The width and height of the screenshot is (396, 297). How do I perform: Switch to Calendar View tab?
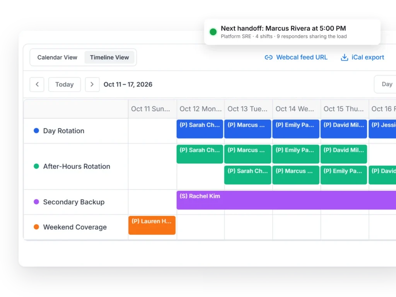coord(57,57)
